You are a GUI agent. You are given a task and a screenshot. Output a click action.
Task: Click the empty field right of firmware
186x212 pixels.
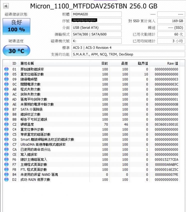[x=171, y=14]
